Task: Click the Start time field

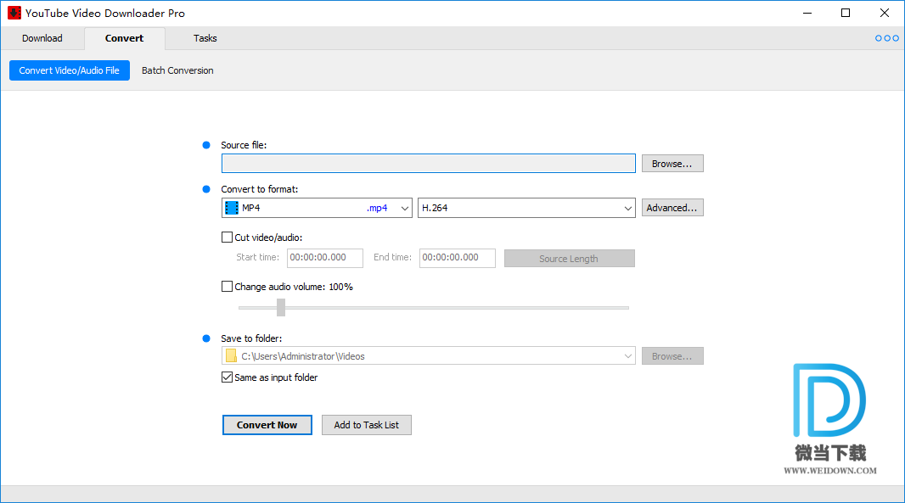Action: pos(325,258)
